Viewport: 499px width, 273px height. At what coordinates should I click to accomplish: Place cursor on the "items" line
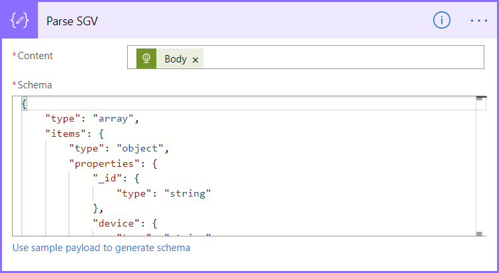coord(74,134)
